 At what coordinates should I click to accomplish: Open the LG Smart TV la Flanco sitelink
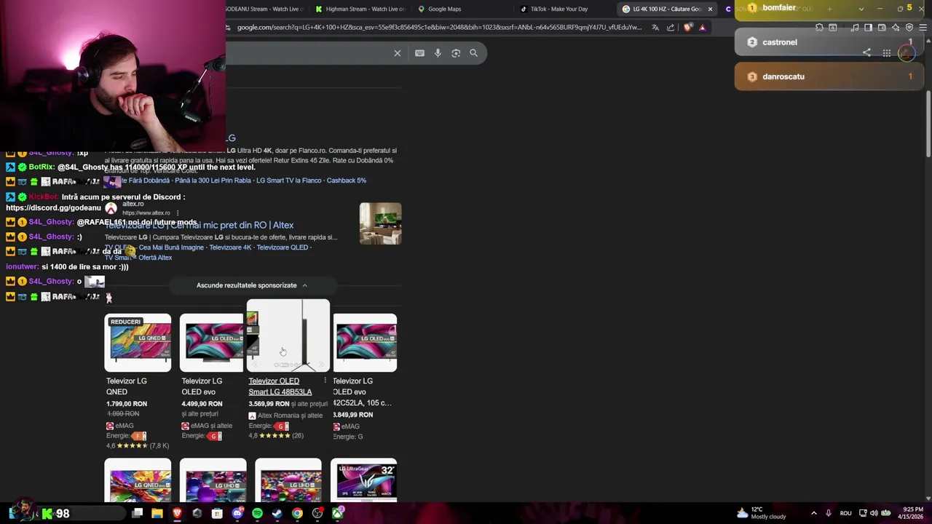(289, 180)
